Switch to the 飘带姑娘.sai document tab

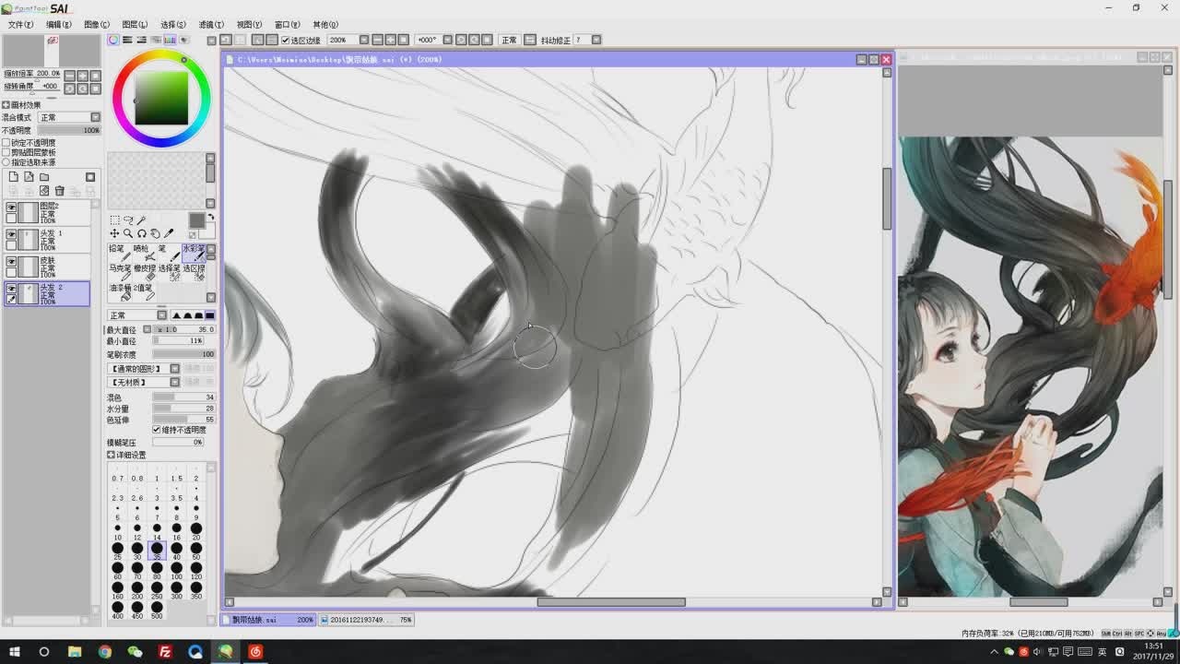[269, 621]
